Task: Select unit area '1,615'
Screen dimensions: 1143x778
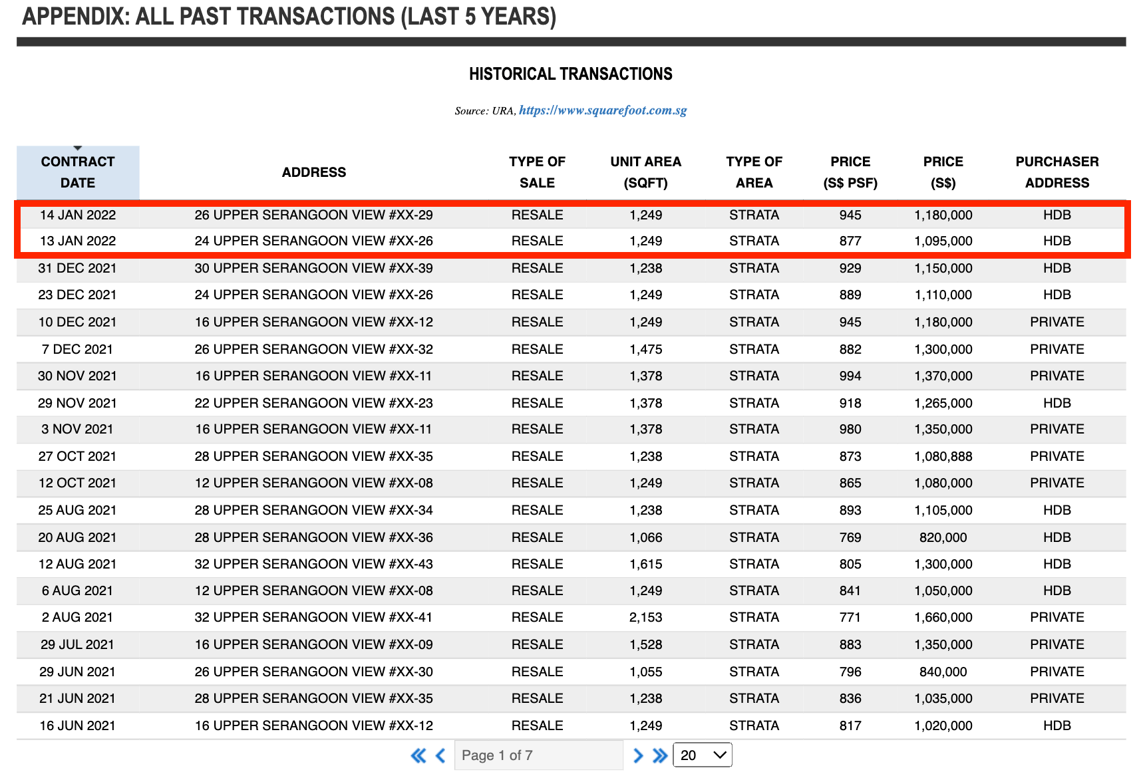Action: pos(646,564)
